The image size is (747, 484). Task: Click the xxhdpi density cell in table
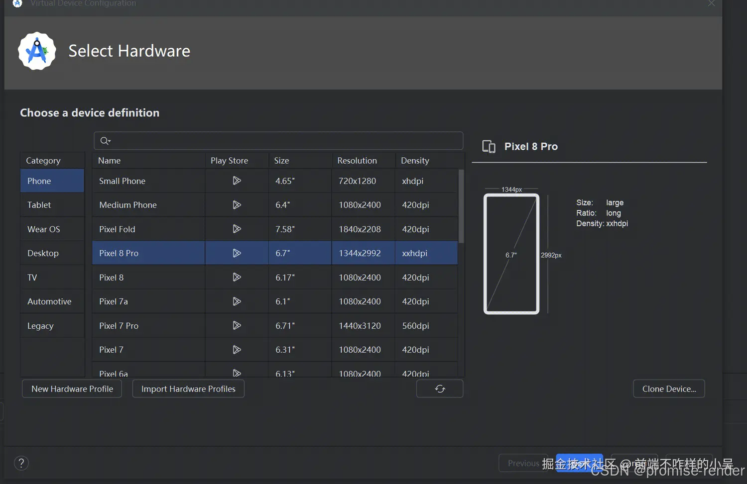click(426, 253)
